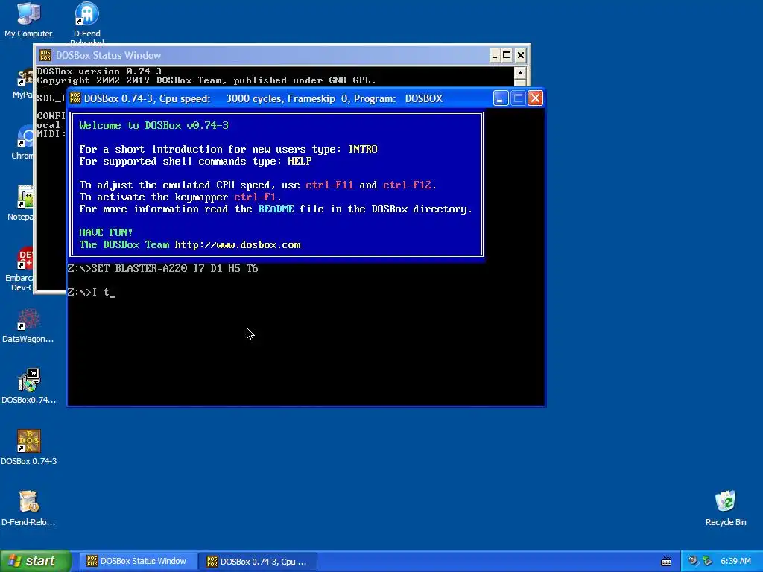Open the Windows start menu
The height and width of the screenshot is (572, 763).
36,561
